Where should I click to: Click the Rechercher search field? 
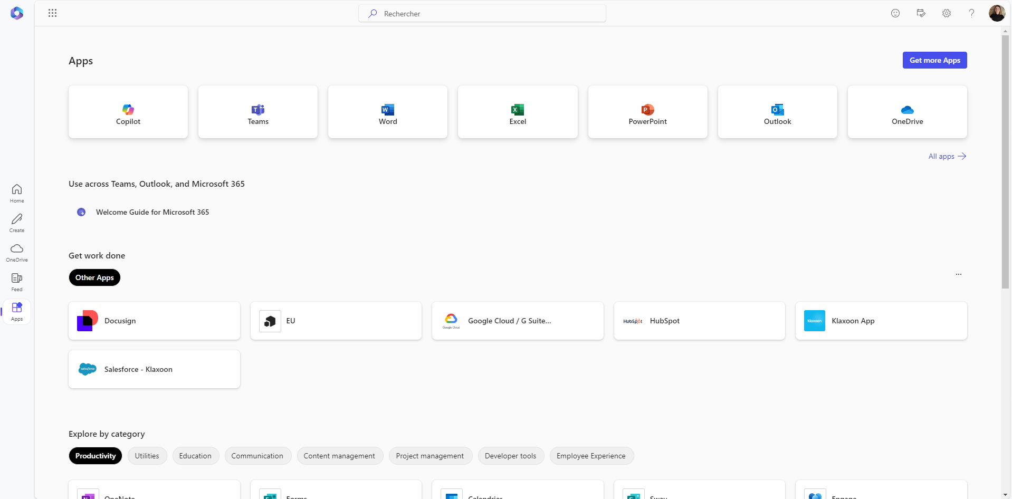(482, 14)
